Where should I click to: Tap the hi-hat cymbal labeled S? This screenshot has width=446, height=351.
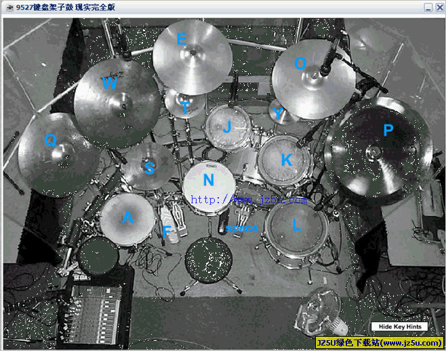coord(148,167)
